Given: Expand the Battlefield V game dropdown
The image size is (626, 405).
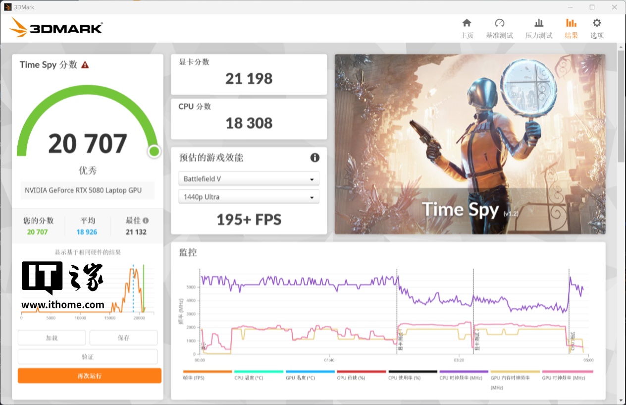Looking at the screenshot, I should [x=249, y=178].
